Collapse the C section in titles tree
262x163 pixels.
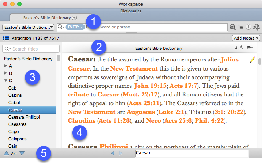tap(5, 81)
